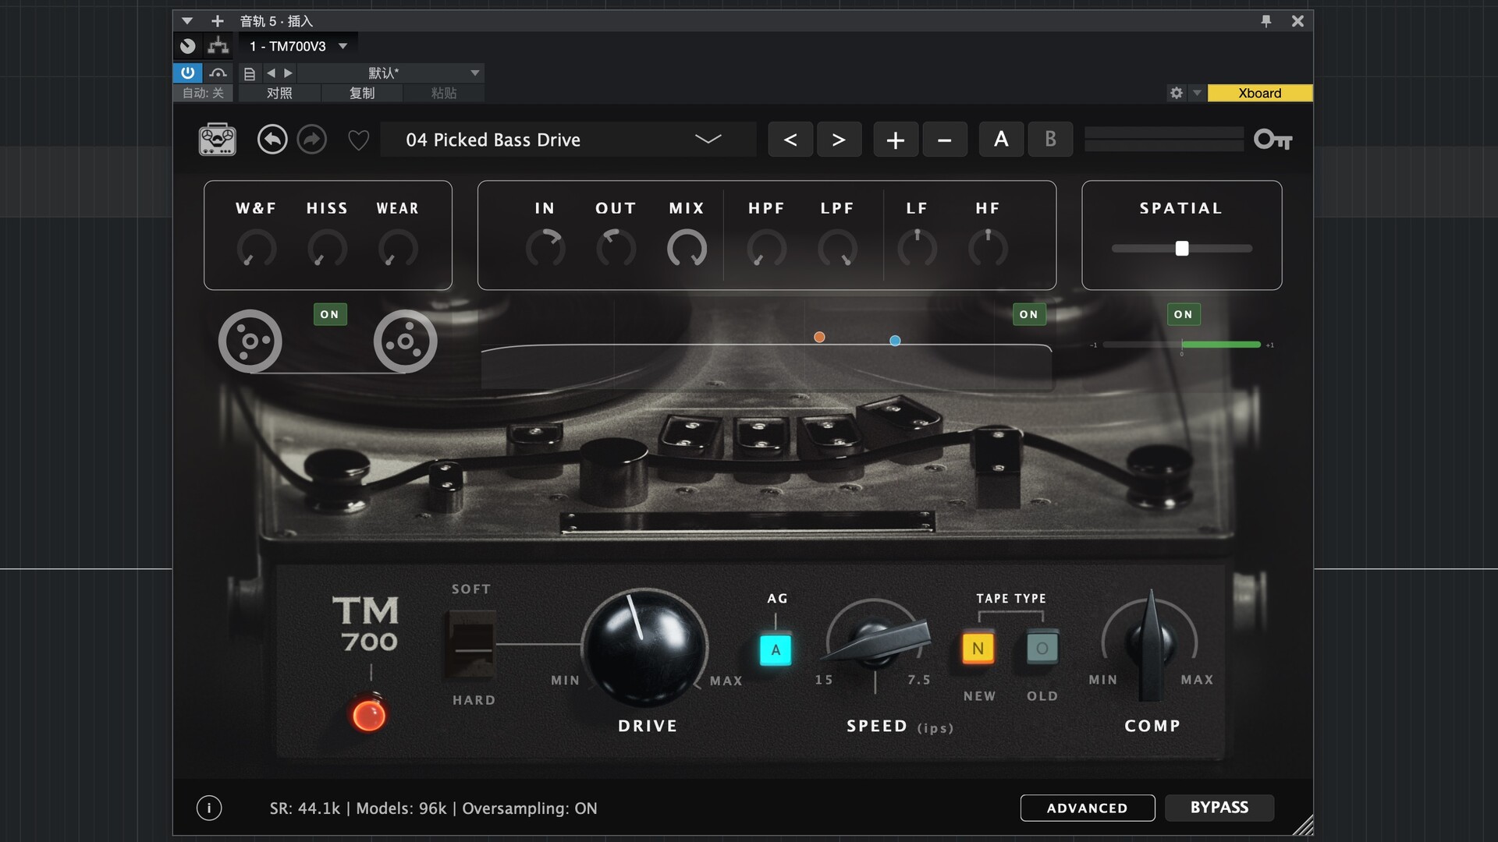
Task: Switch to the B comparison state
Action: point(1050,140)
